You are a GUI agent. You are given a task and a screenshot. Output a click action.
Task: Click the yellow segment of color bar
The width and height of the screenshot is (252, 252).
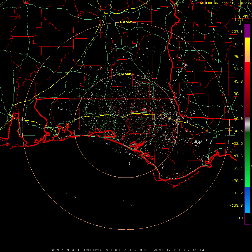(247, 44)
